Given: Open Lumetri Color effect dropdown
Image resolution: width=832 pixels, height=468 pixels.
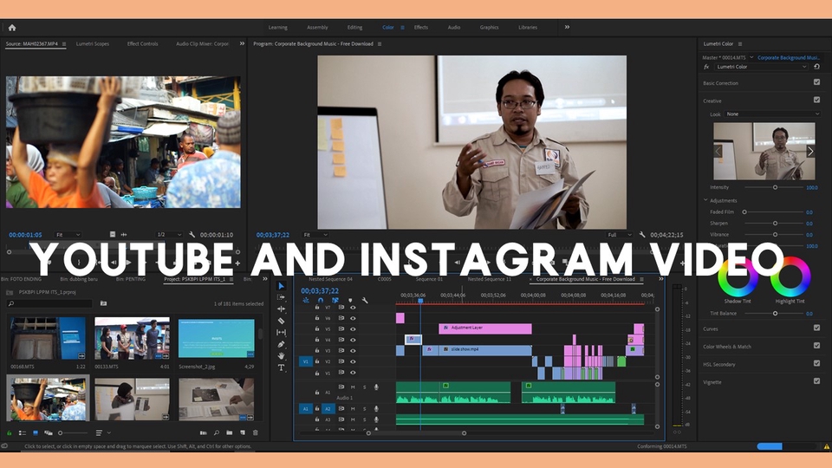Looking at the screenshot, I should (761, 67).
